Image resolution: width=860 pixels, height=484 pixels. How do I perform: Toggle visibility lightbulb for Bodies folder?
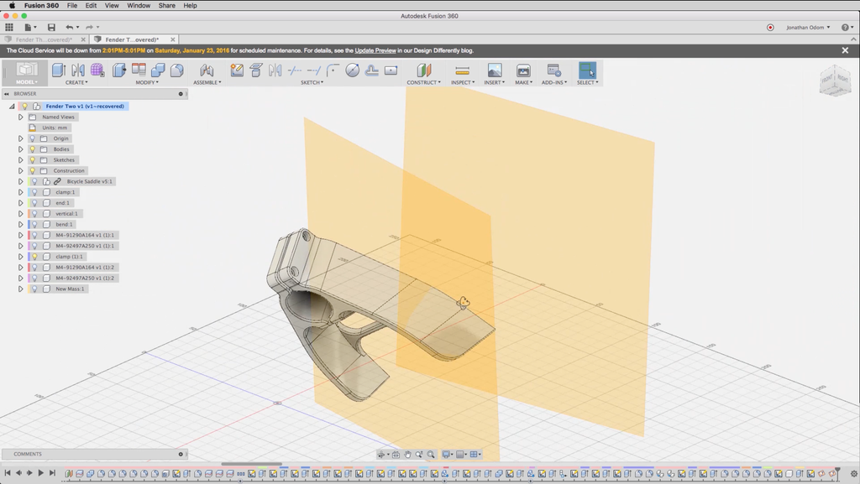point(33,149)
